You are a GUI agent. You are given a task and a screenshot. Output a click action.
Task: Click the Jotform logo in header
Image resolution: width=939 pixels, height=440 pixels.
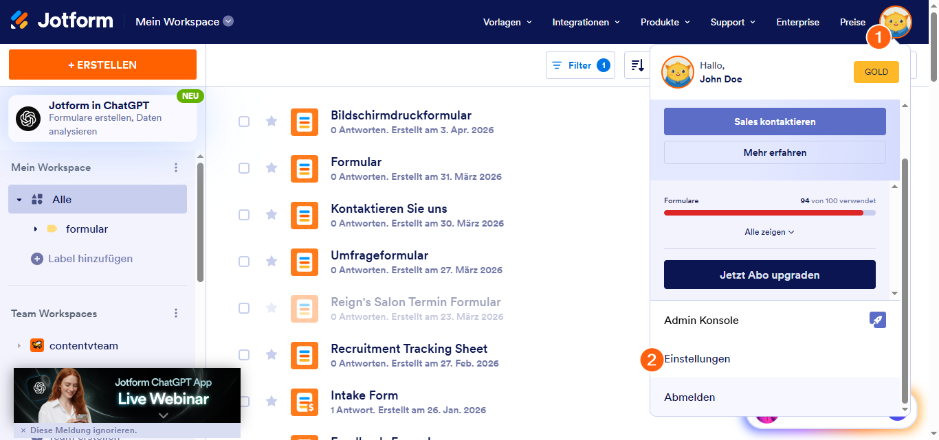(62, 21)
